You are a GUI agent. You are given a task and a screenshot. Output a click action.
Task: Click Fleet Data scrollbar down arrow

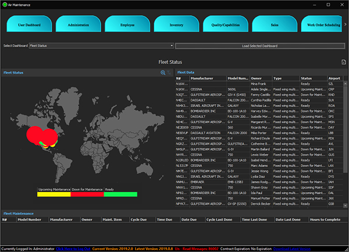tap(346, 205)
